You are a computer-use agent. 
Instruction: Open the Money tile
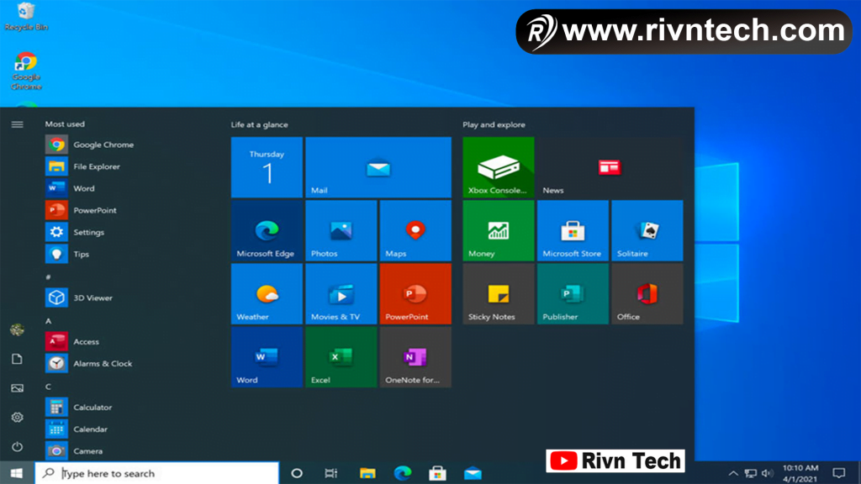[x=499, y=230]
